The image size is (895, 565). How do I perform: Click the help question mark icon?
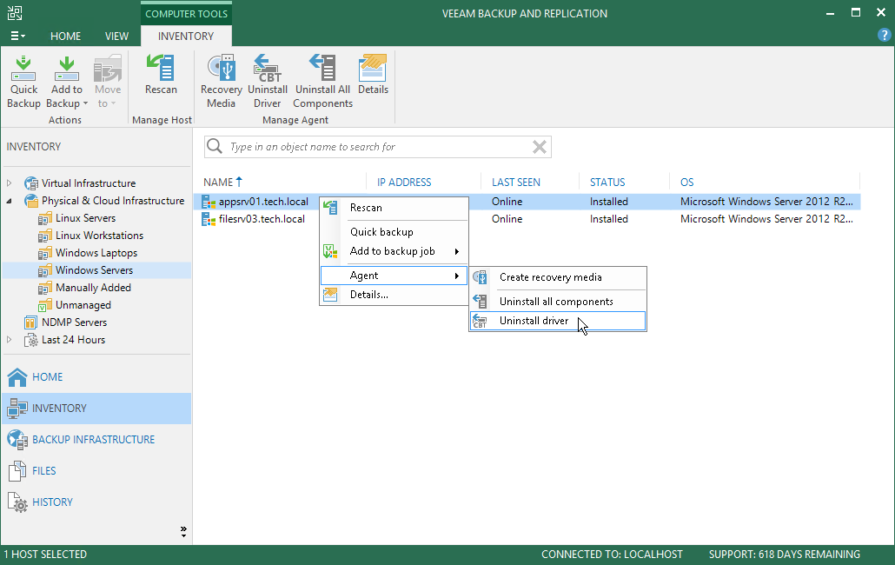tap(885, 36)
